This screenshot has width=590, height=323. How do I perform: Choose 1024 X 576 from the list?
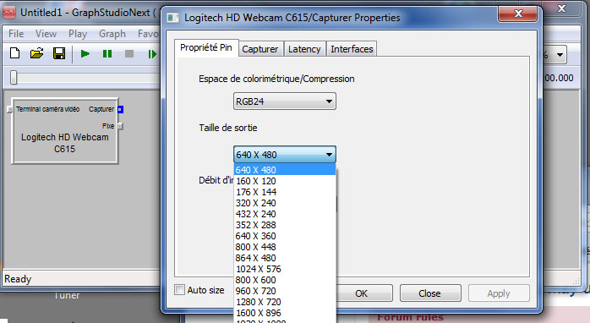pos(285,269)
